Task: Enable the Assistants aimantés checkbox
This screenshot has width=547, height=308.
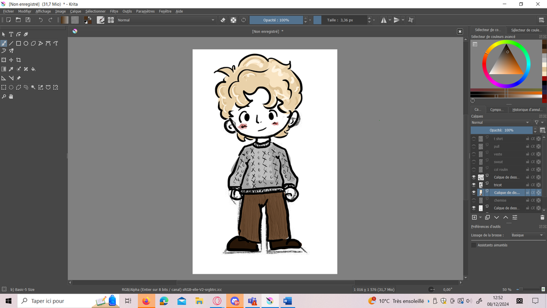Action: point(473,245)
